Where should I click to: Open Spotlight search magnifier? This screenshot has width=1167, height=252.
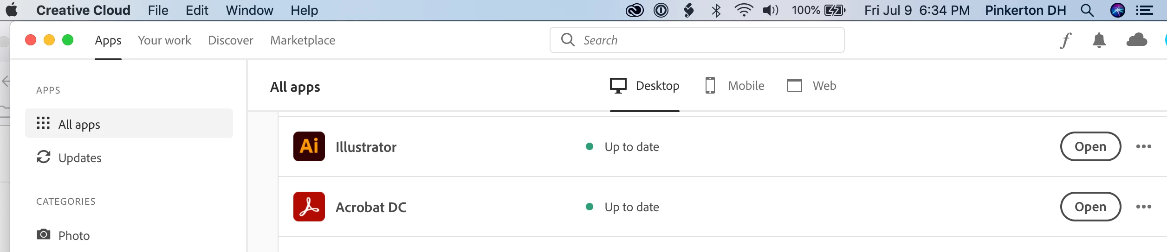[x=1087, y=10]
